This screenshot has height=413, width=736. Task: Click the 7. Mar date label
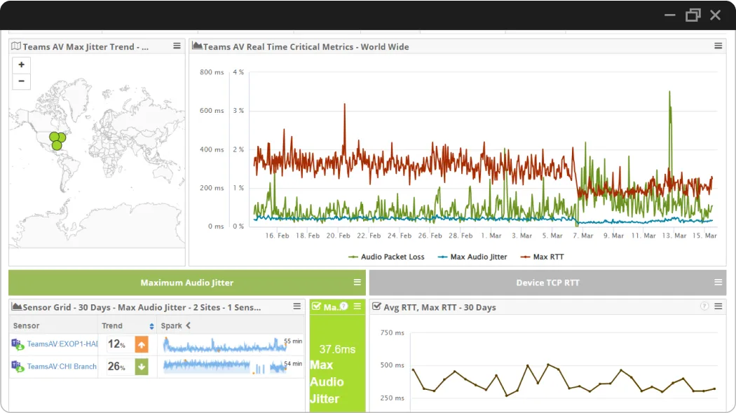(582, 236)
